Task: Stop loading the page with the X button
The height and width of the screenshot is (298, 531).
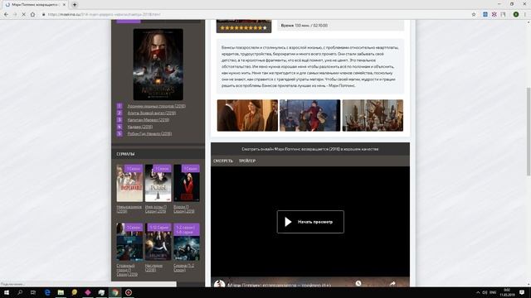Action: pyautogui.click(x=24, y=15)
